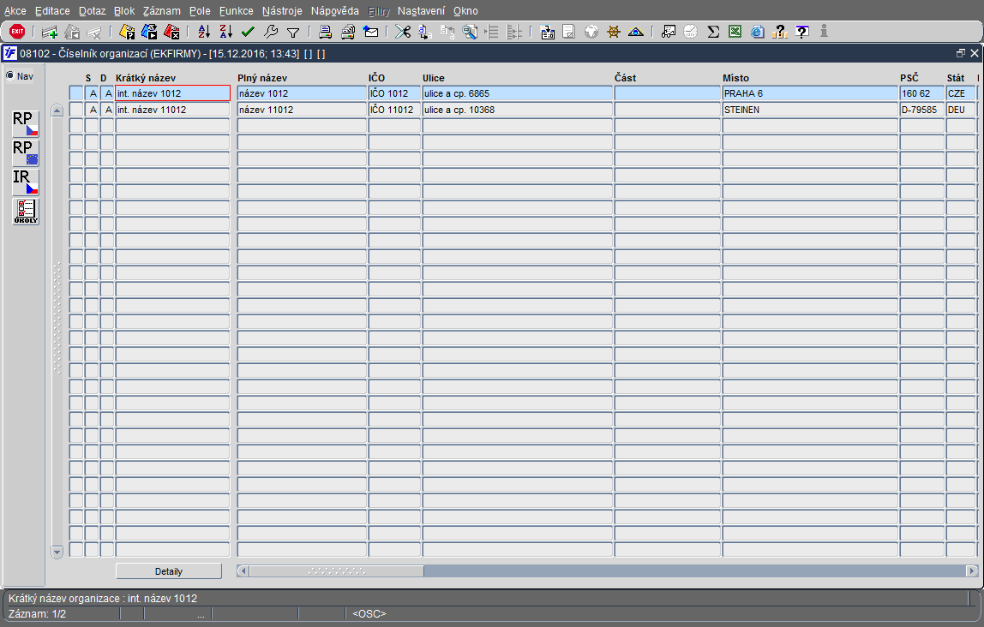Click Stát cell 'CZE'
This screenshot has width=984, height=627.
[x=961, y=93]
